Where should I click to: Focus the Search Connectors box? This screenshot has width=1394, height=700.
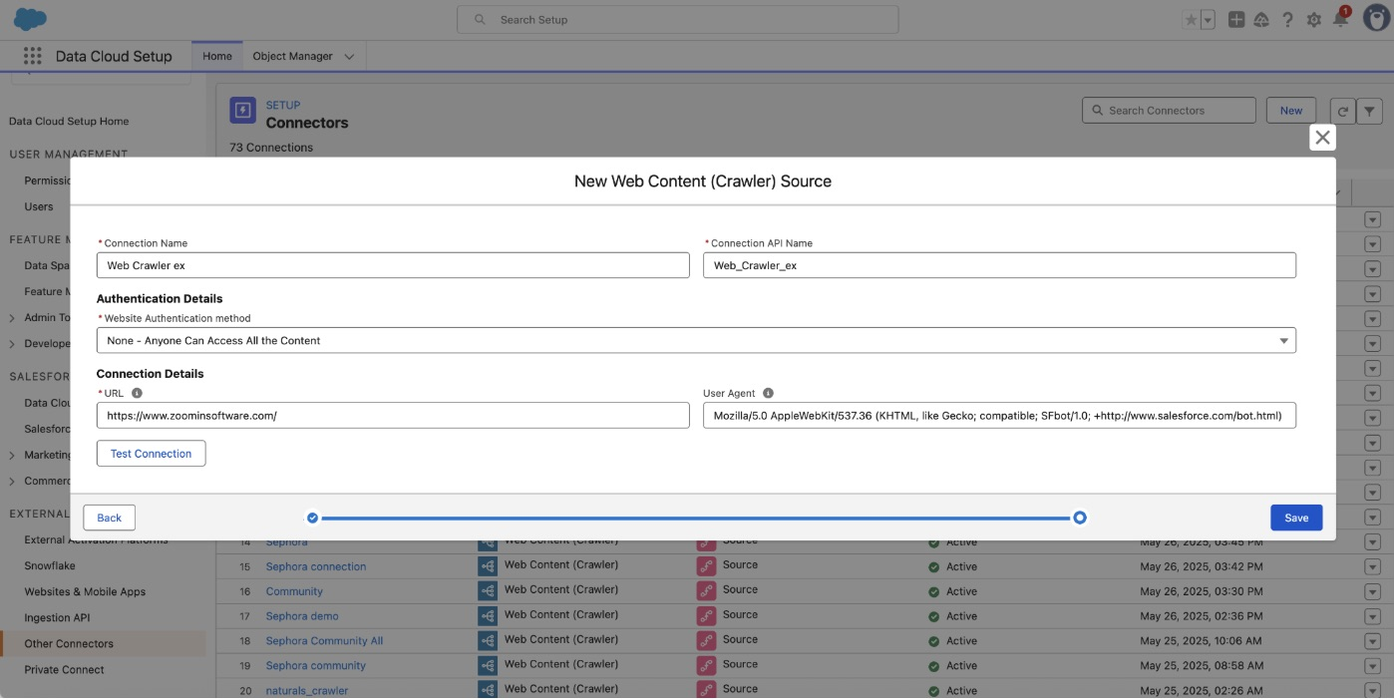tap(1169, 111)
